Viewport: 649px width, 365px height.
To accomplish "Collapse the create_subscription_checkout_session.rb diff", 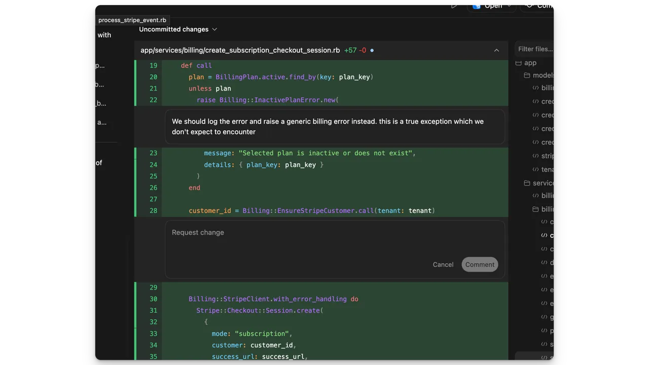I will click(x=496, y=50).
